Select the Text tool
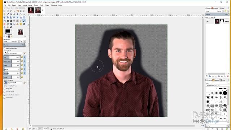 [x=11, y=21]
